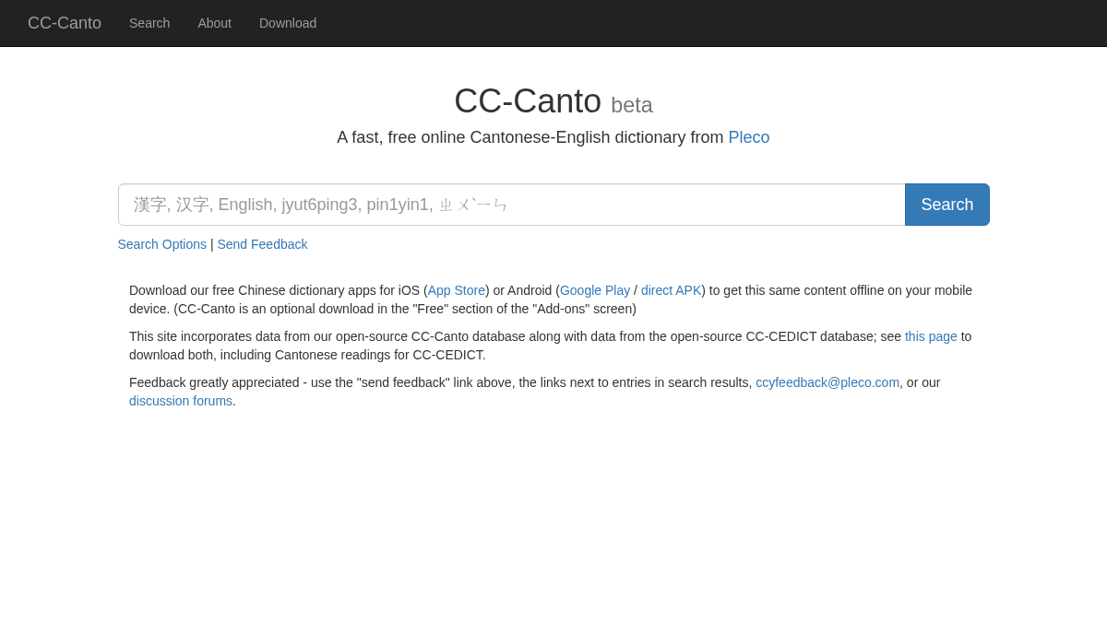The height and width of the screenshot is (622, 1107).
Task: Click the Send Feedback link
Action: (x=262, y=244)
